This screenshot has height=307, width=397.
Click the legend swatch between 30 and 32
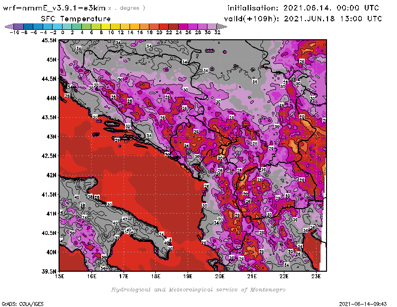point(212,26)
